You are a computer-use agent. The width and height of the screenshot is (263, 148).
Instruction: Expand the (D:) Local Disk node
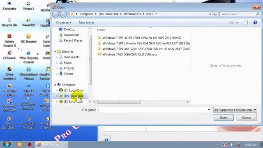[x=57, y=96]
